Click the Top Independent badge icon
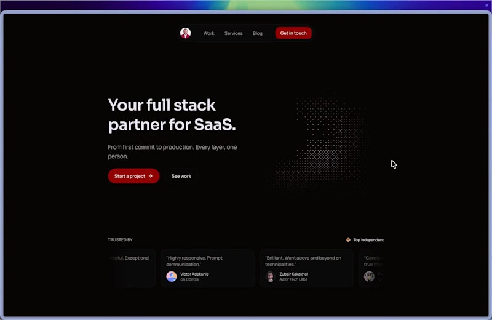 (x=348, y=239)
